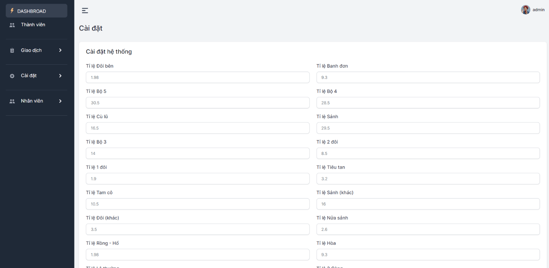
Task: Click the Tỉ lệ Tiêu tan label
Action: click(x=331, y=167)
